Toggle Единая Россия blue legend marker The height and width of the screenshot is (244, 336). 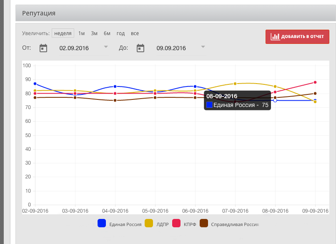coord(102,224)
